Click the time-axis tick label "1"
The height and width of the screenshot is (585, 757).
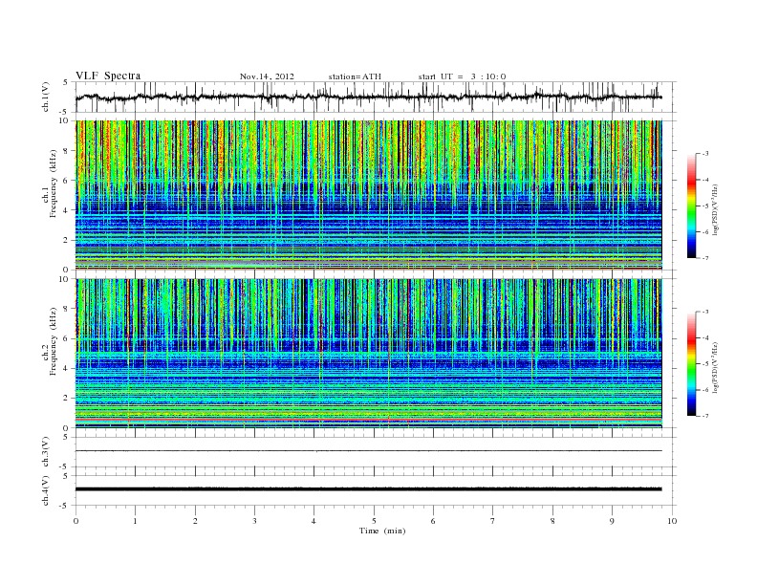point(136,521)
